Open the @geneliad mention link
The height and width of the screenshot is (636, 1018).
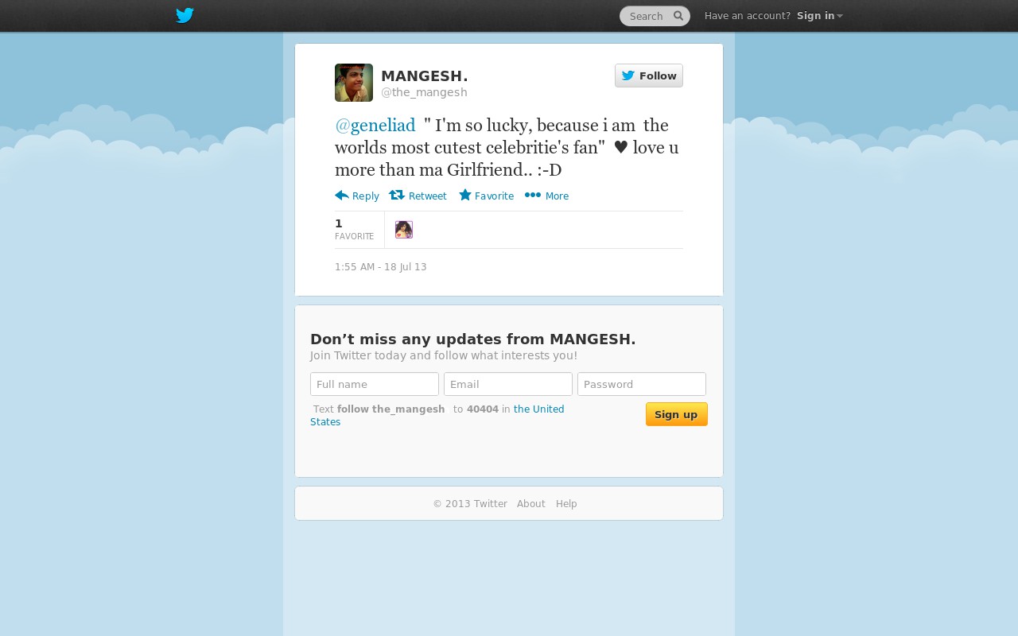point(375,125)
